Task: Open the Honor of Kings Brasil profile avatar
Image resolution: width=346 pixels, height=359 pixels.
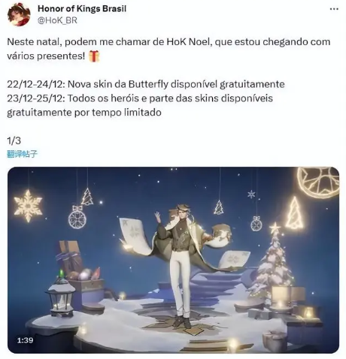Action: [19, 14]
